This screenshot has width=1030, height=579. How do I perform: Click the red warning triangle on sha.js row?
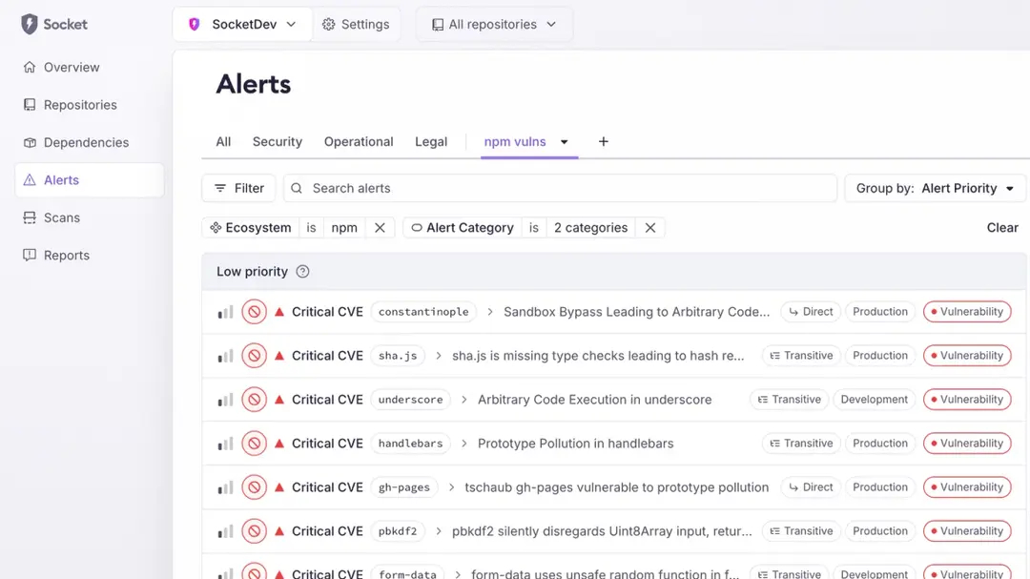click(x=279, y=356)
